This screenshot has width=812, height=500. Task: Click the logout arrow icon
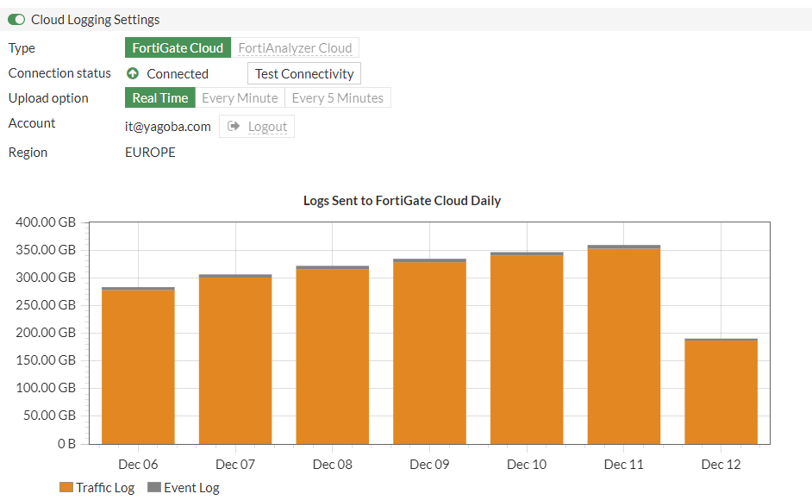tap(233, 127)
